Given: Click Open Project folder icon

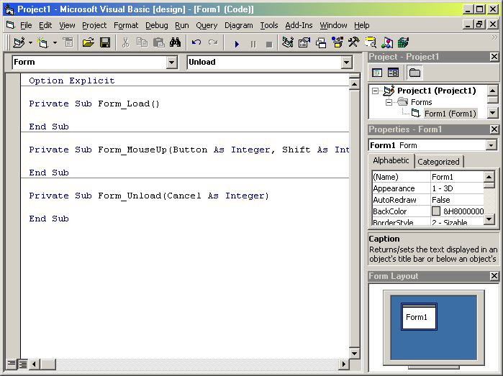Looking at the screenshot, I should (89, 42).
